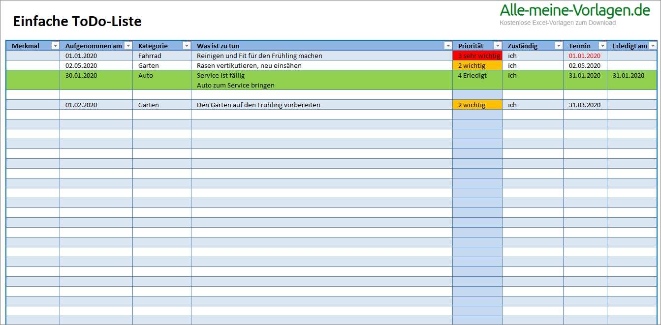Click the 'Reinigen und Fit für den Frühling machen' cell
661x325 pixels.
pos(259,56)
